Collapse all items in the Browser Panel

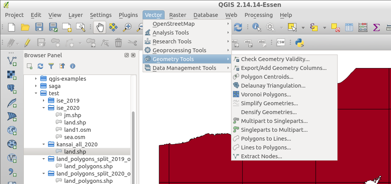pos(62,66)
